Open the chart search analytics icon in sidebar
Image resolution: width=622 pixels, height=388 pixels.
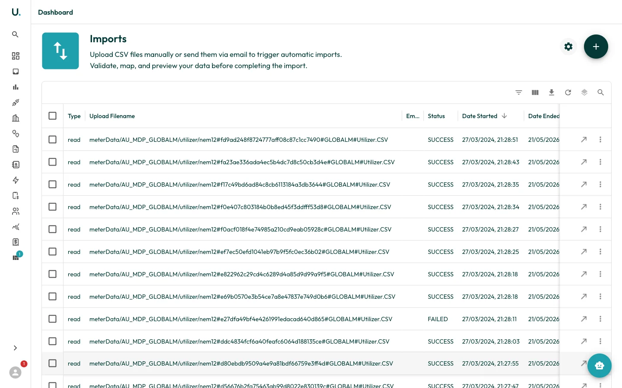tap(16, 227)
